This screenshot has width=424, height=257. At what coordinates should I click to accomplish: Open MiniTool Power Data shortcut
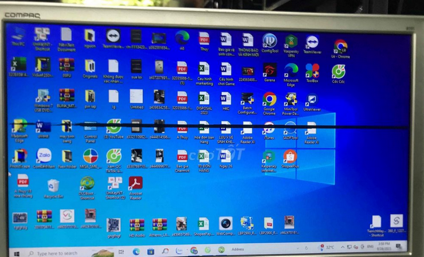[290, 104]
